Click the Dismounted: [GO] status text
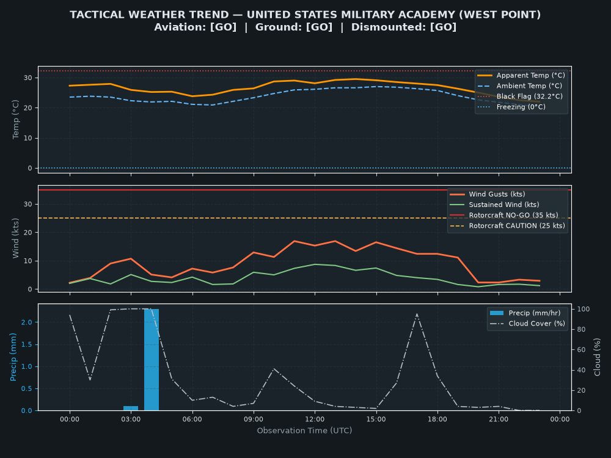This screenshot has height=458, width=611. tap(404, 27)
